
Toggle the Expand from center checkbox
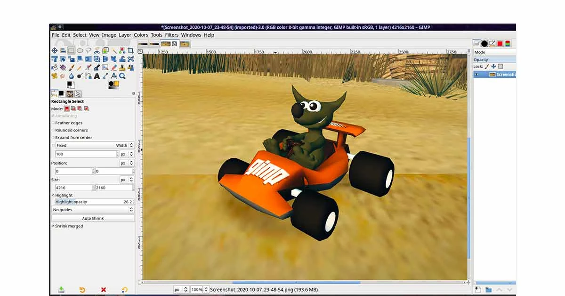click(54, 137)
